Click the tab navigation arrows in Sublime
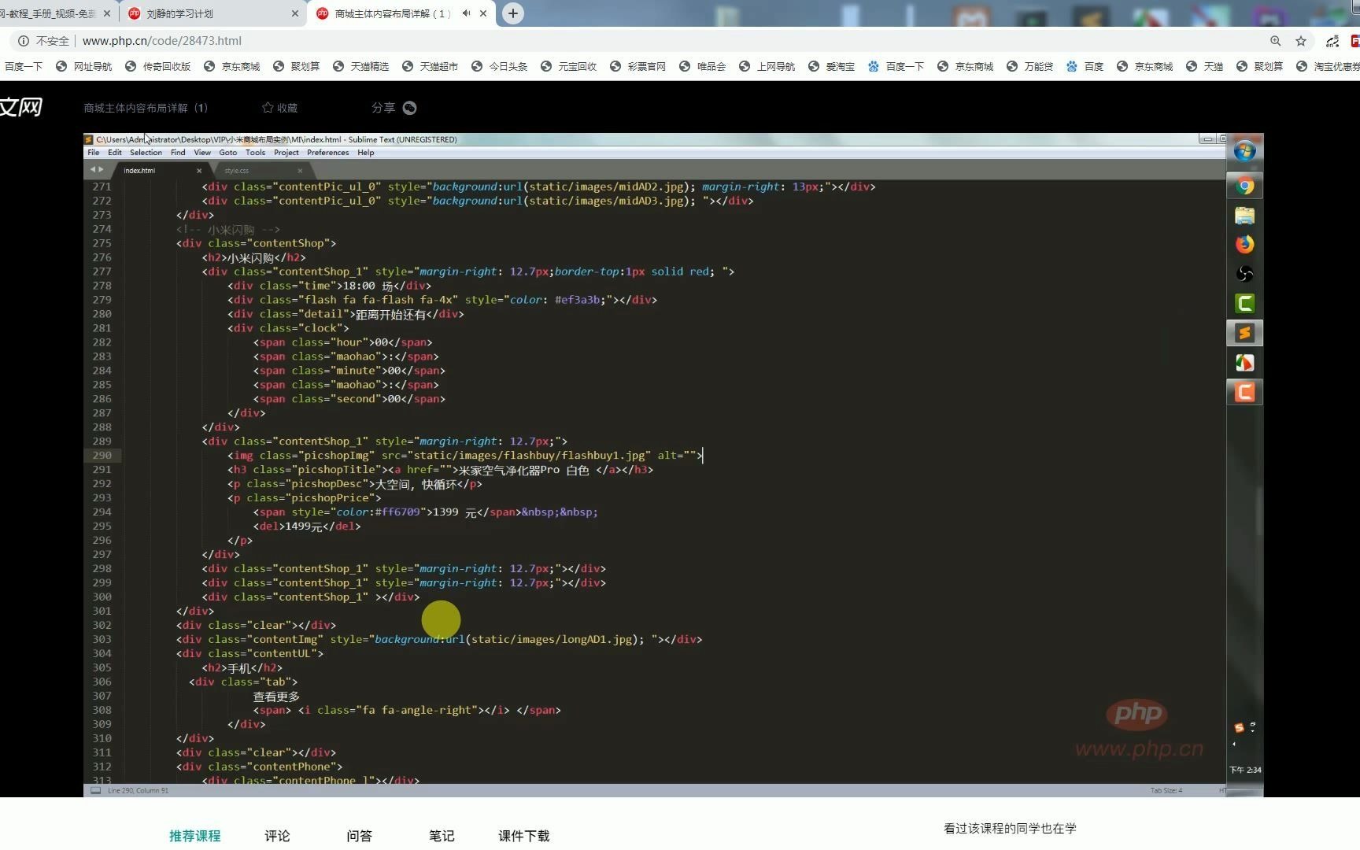Screen dimensions: 1360x850 (96, 170)
